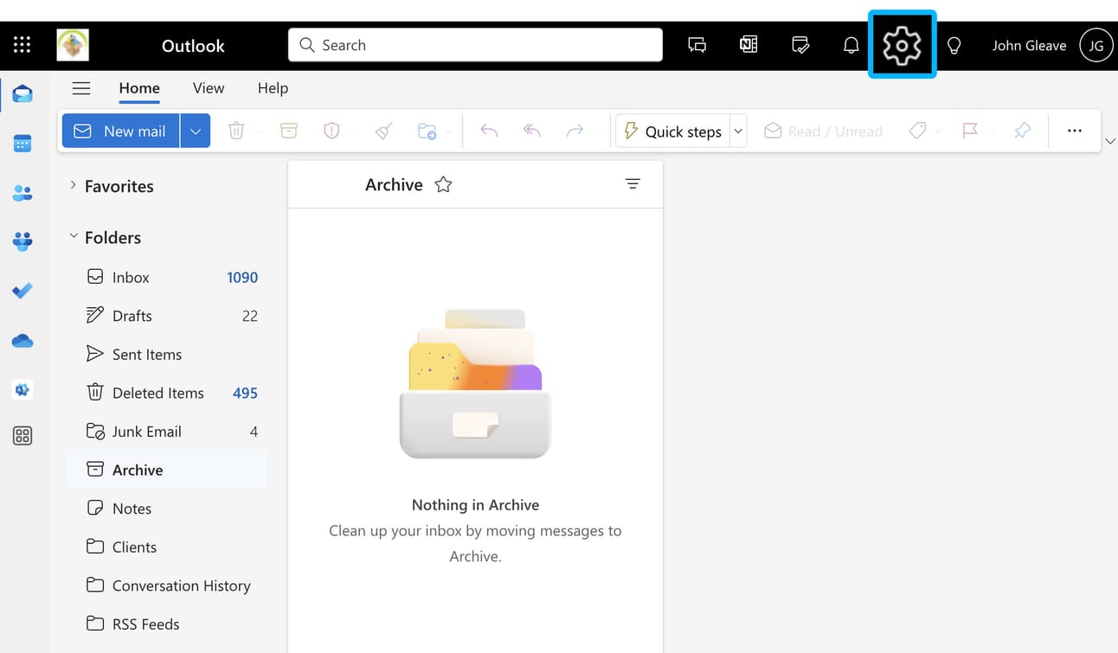
Task: Open the My Day pane
Action: 800,45
